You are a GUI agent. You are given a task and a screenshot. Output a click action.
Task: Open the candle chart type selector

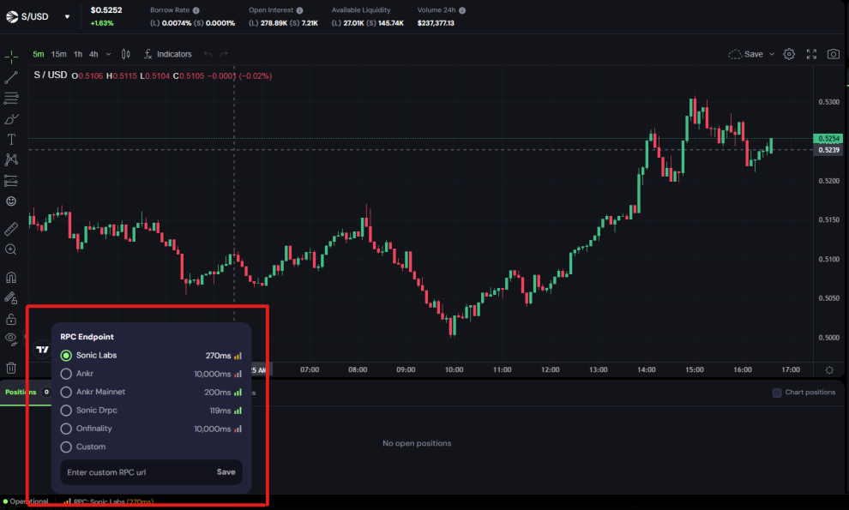(x=126, y=54)
